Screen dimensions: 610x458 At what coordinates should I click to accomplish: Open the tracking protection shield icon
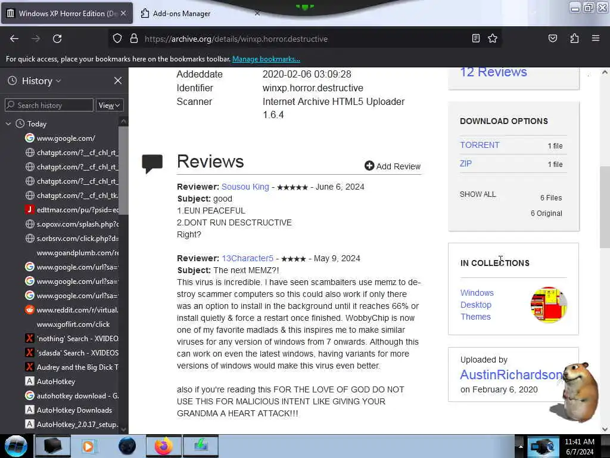(x=117, y=39)
